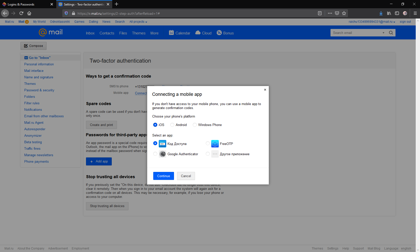The width and height of the screenshot is (420, 252).
Task: Open page actions three-dots menu
Action: (x=330, y=13)
